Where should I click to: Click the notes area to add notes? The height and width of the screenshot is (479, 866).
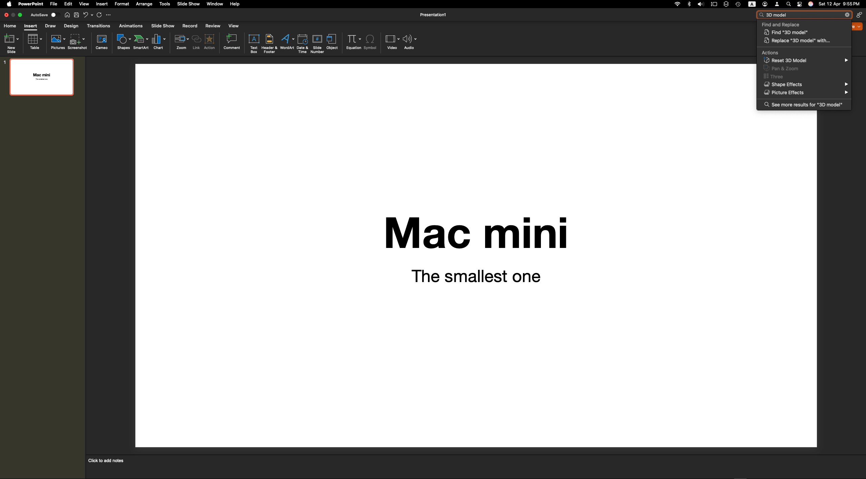click(x=106, y=460)
